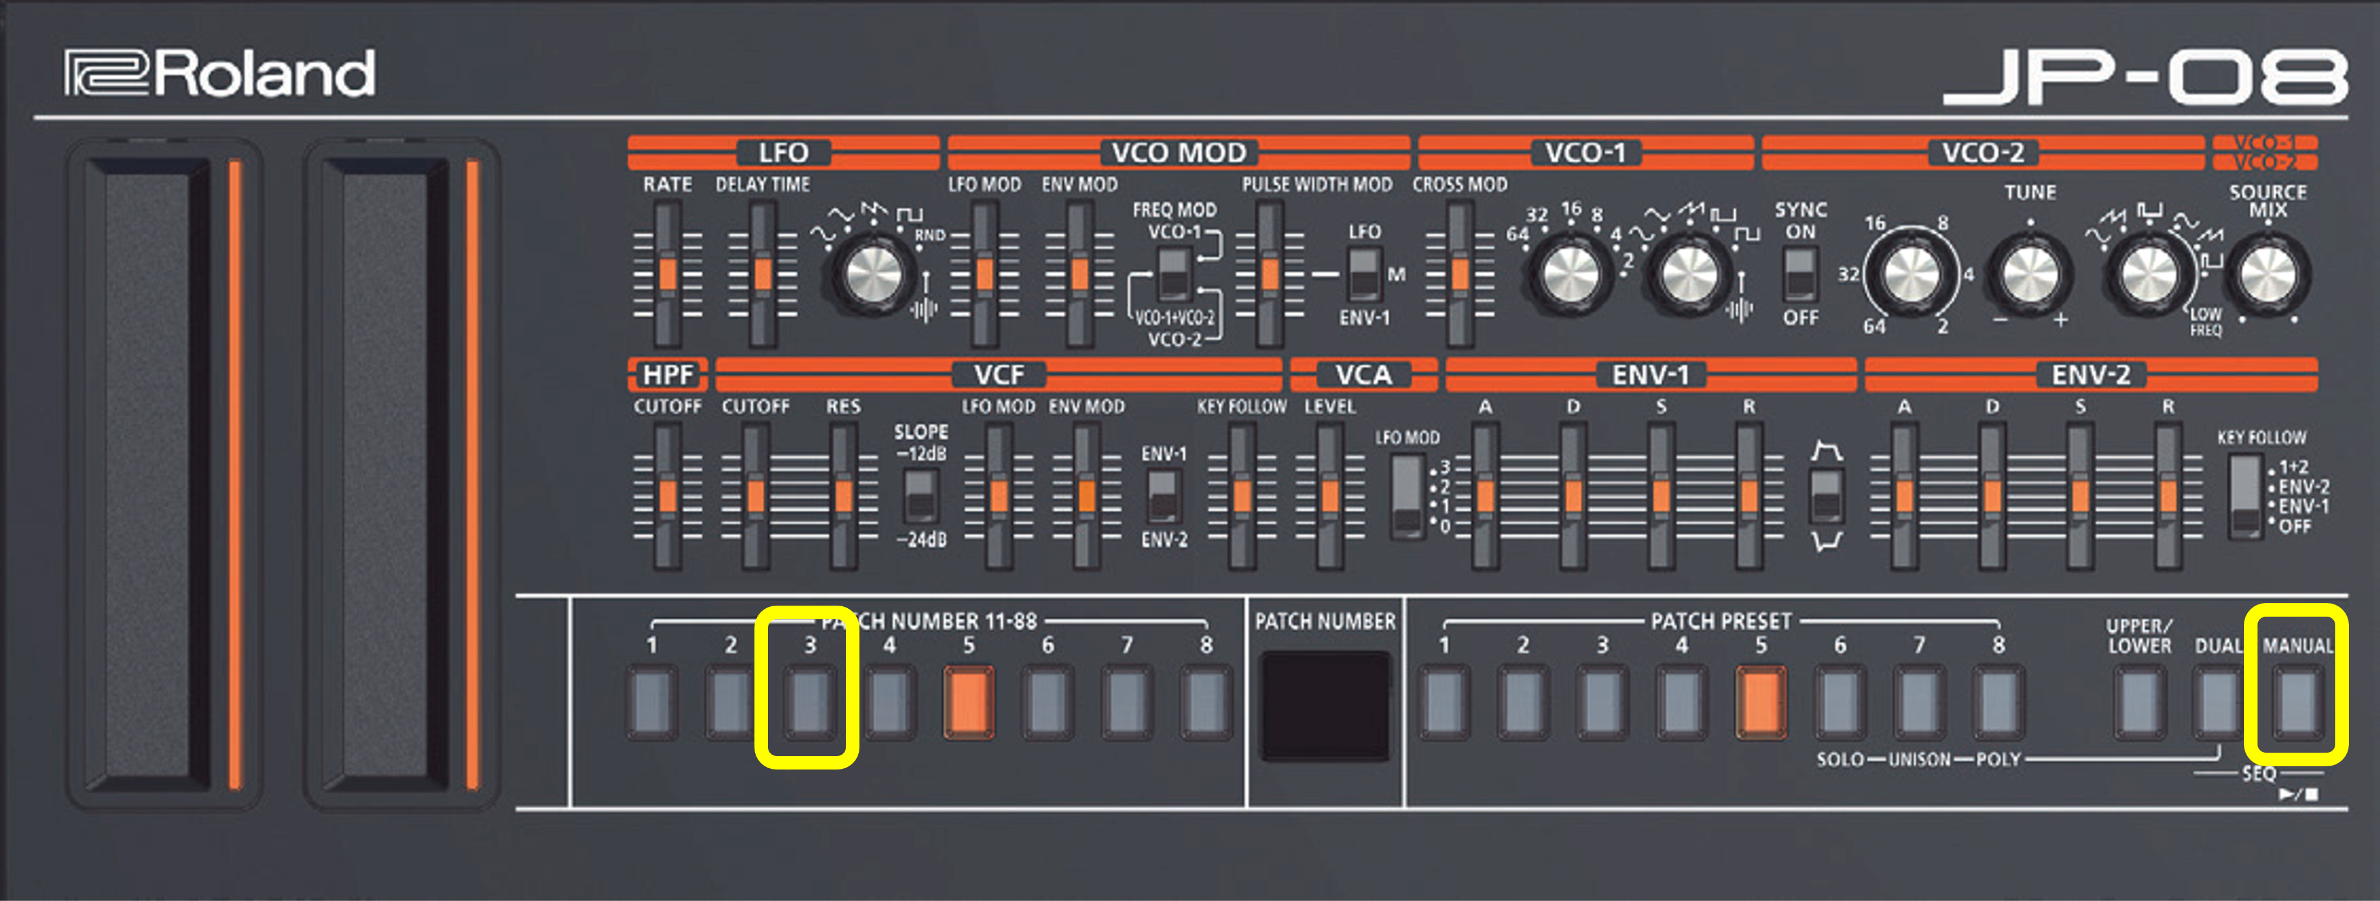Click the VCF LFO MOD slider
Image resolution: width=2380 pixels, height=901 pixels.
pyautogui.click(x=998, y=497)
